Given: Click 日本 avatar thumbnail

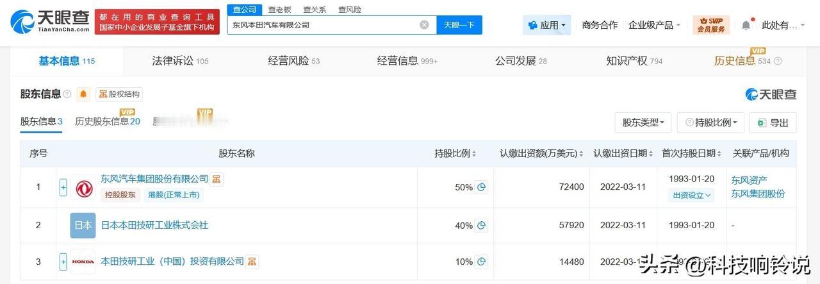Looking at the screenshot, I should pos(83,226).
